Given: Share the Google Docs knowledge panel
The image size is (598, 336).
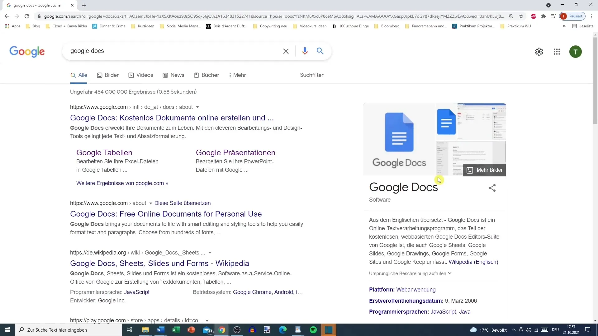Looking at the screenshot, I should coord(492,188).
